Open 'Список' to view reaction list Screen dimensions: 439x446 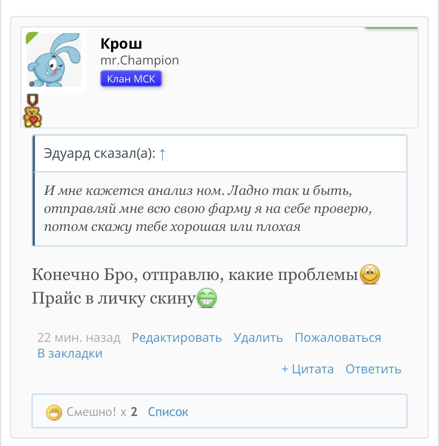pos(168,412)
